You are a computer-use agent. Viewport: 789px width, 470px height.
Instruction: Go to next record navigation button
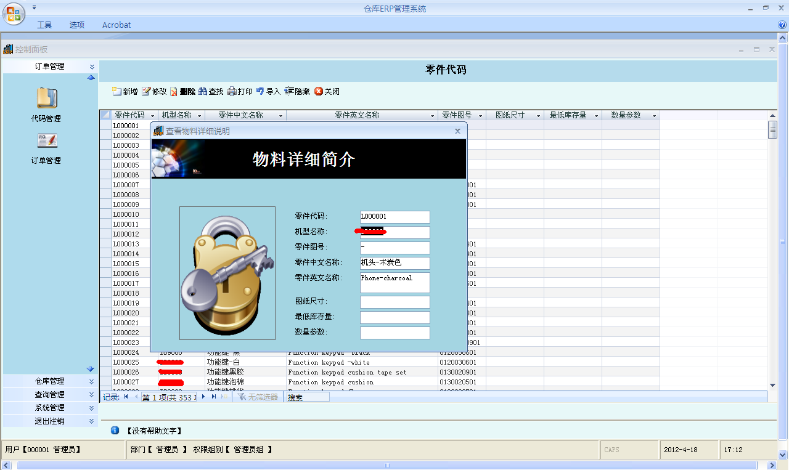click(x=203, y=397)
